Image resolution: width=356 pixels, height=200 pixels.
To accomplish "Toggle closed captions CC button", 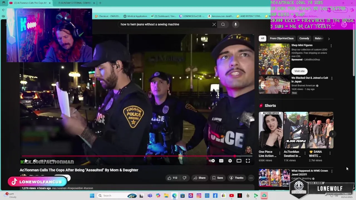I will 221,161.
